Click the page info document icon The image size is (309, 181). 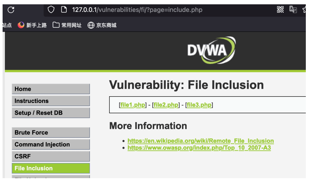tap(64, 10)
